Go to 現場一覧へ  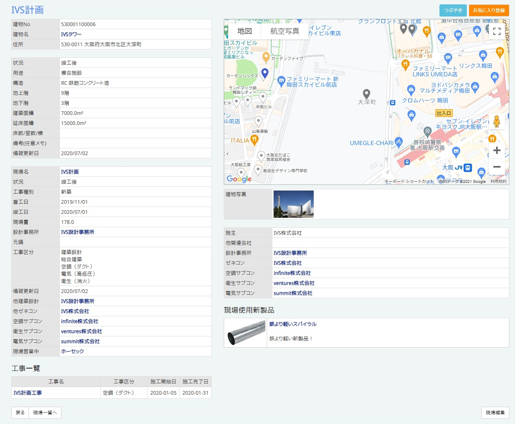click(x=45, y=413)
